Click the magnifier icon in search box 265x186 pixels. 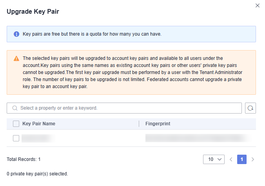coord(15,108)
